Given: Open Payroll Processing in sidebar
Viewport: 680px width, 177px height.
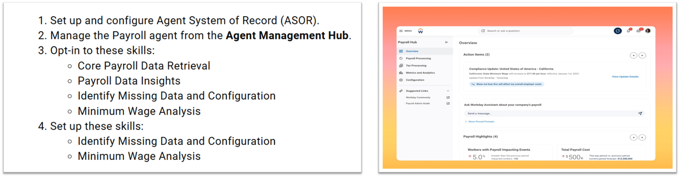Looking at the screenshot, I should coord(418,58).
